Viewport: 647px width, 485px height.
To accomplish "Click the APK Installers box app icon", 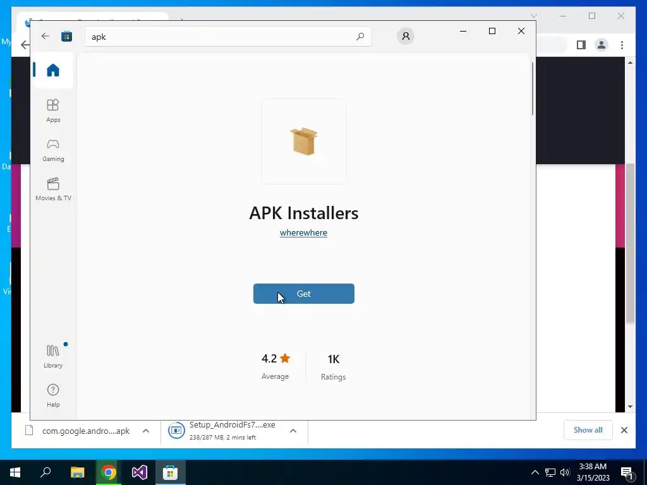I will point(304,141).
